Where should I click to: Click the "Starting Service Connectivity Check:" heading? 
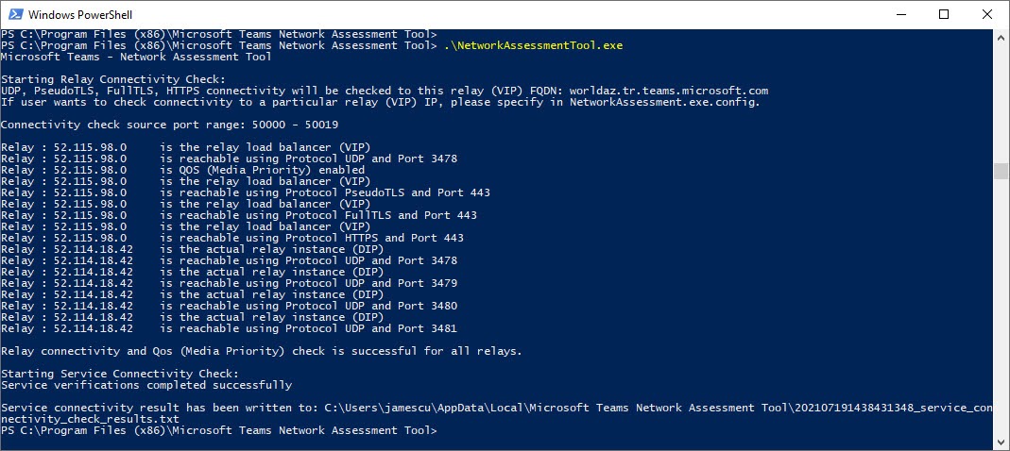(120, 374)
